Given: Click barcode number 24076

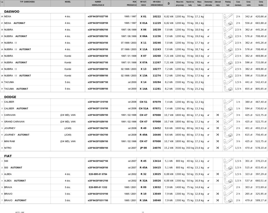Looking at the screenshot, I should click(x=157, y=148).
